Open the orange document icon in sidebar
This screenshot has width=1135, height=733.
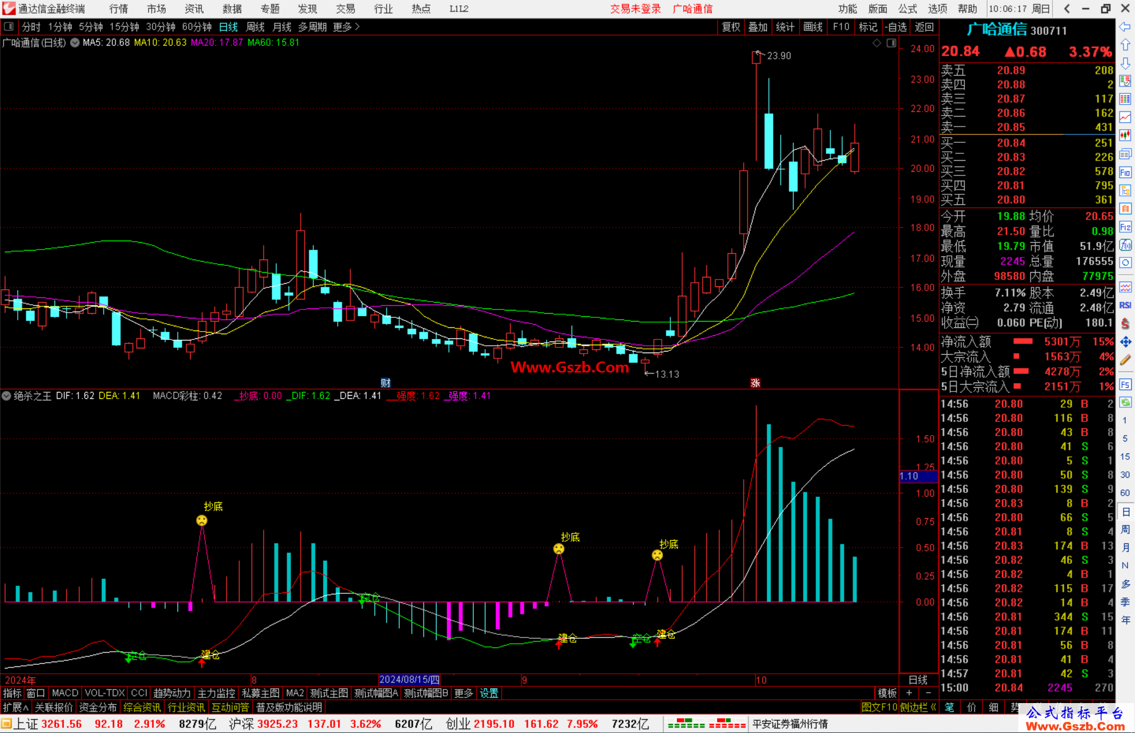point(1125,209)
